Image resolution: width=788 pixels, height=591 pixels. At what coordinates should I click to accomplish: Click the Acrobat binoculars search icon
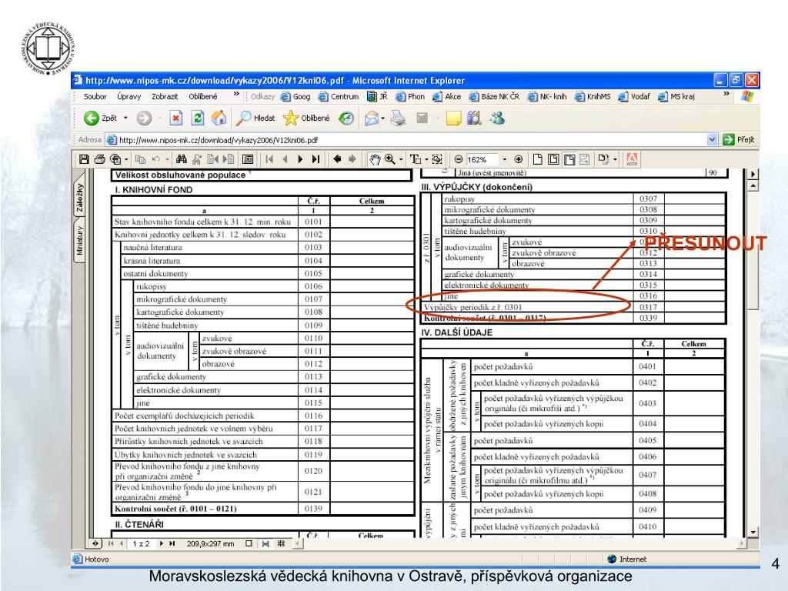click(182, 159)
